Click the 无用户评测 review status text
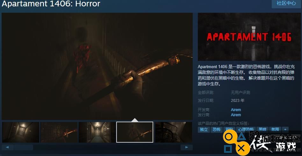This screenshot has width=302, height=156. 241,93
